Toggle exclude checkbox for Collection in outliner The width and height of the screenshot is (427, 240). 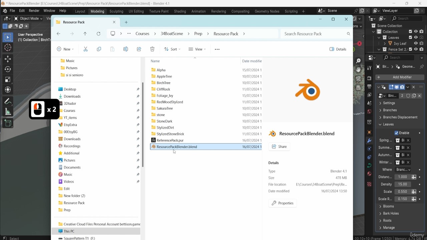click(410, 32)
